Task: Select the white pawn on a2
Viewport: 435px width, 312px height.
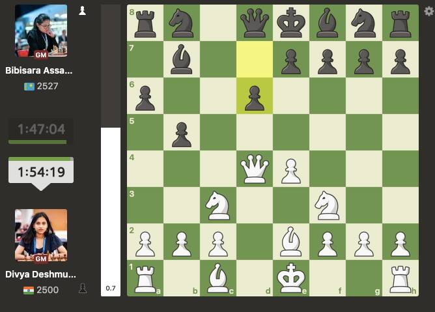Action: coord(145,244)
